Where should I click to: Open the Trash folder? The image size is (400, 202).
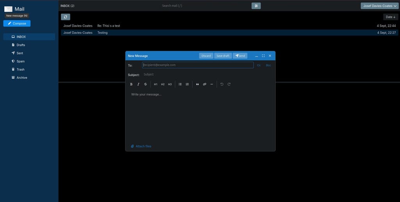[x=29, y=70]
